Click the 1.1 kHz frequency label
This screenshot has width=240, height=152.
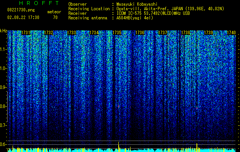point(3,49)
